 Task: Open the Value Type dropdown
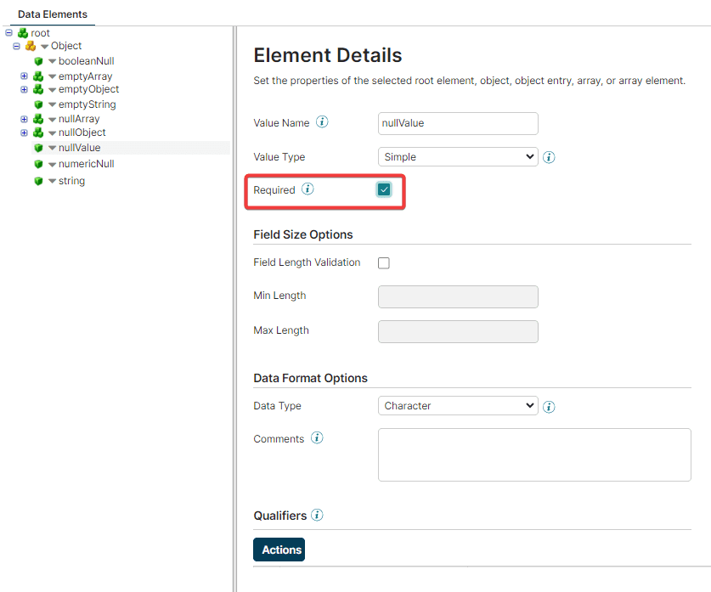click(458, 157)
